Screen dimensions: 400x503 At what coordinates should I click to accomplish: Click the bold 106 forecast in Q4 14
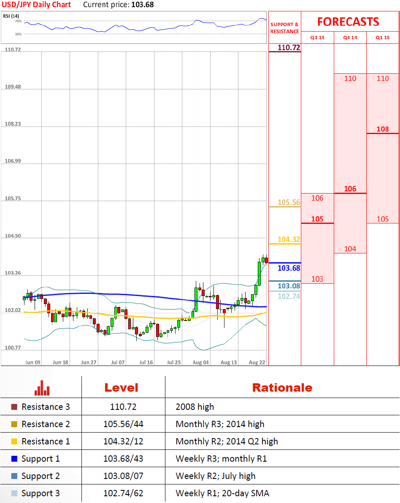coord(350,189)
